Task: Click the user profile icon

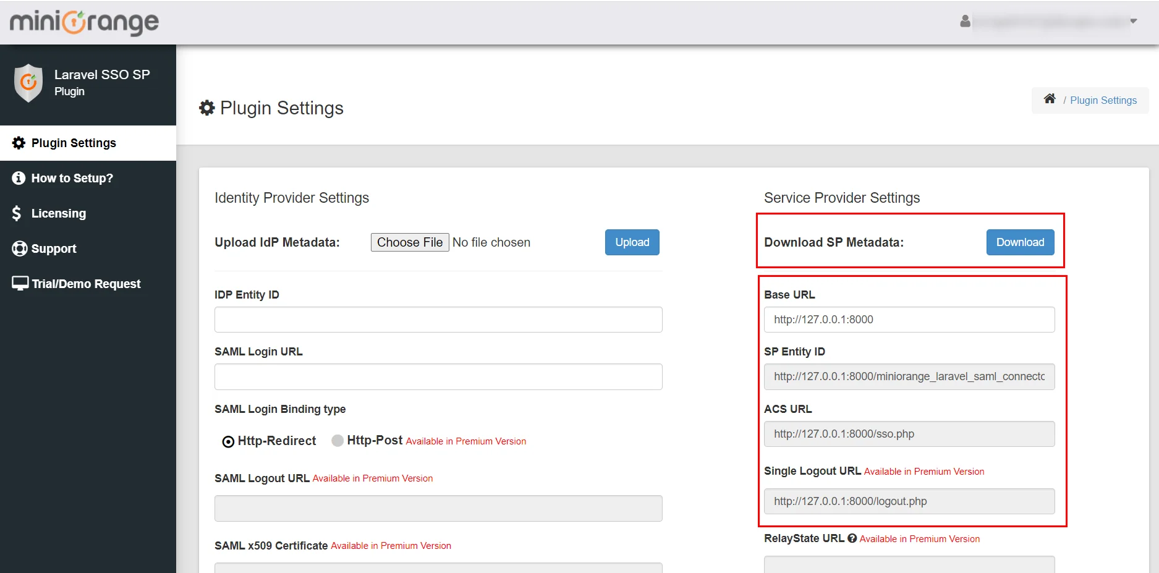Action: point(965,22)
